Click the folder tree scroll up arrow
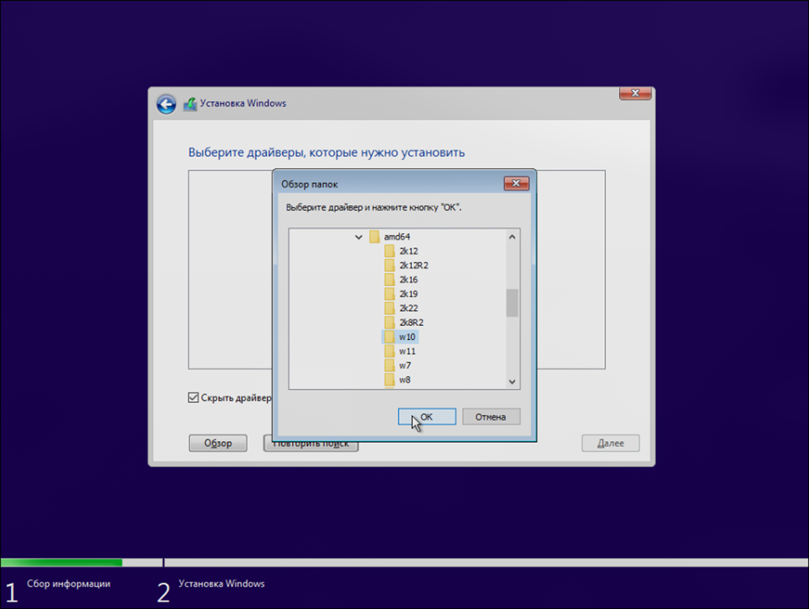809x609 pixels. coord(512,237)
